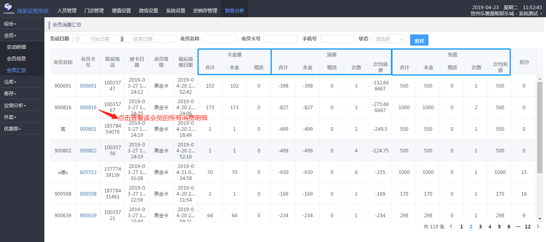Jump to last page 12
Image resolution: width=546 pixels, height=242 pixels.
(528, 227)
